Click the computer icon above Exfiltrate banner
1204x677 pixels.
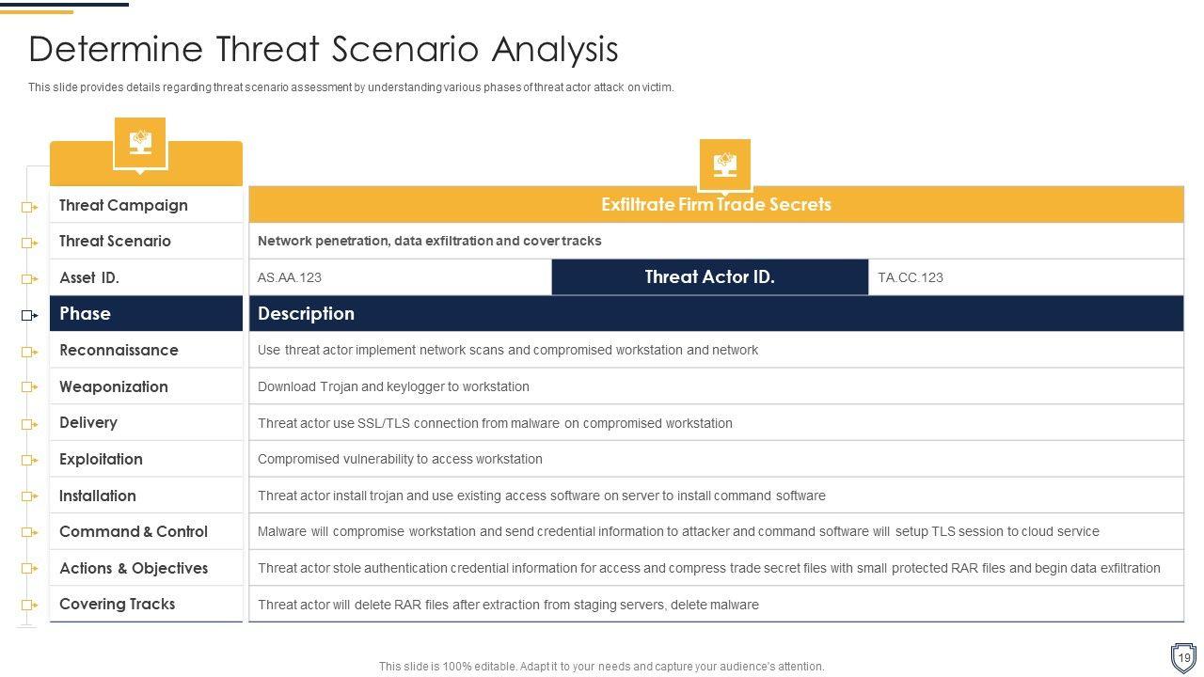(724, 165)
